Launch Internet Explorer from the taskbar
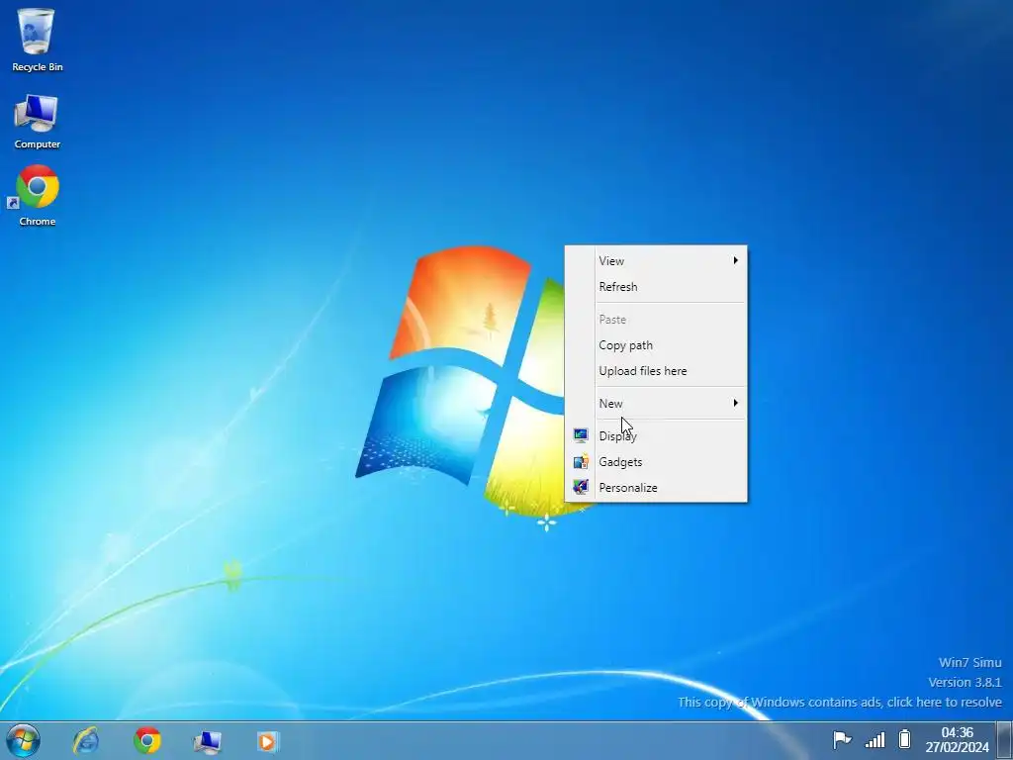The height and width of the screenshot is (760, 1013). click(x=86, y=740)
